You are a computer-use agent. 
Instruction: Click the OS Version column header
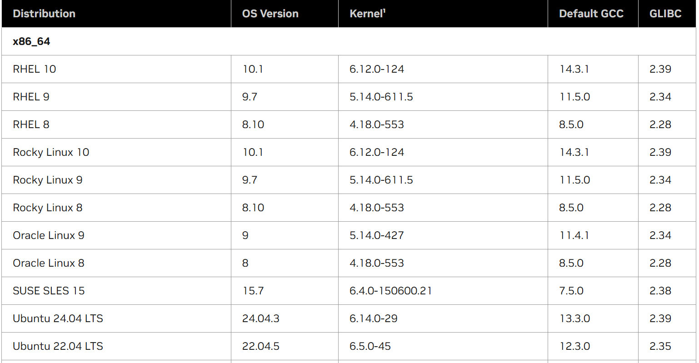pos(270,14)
